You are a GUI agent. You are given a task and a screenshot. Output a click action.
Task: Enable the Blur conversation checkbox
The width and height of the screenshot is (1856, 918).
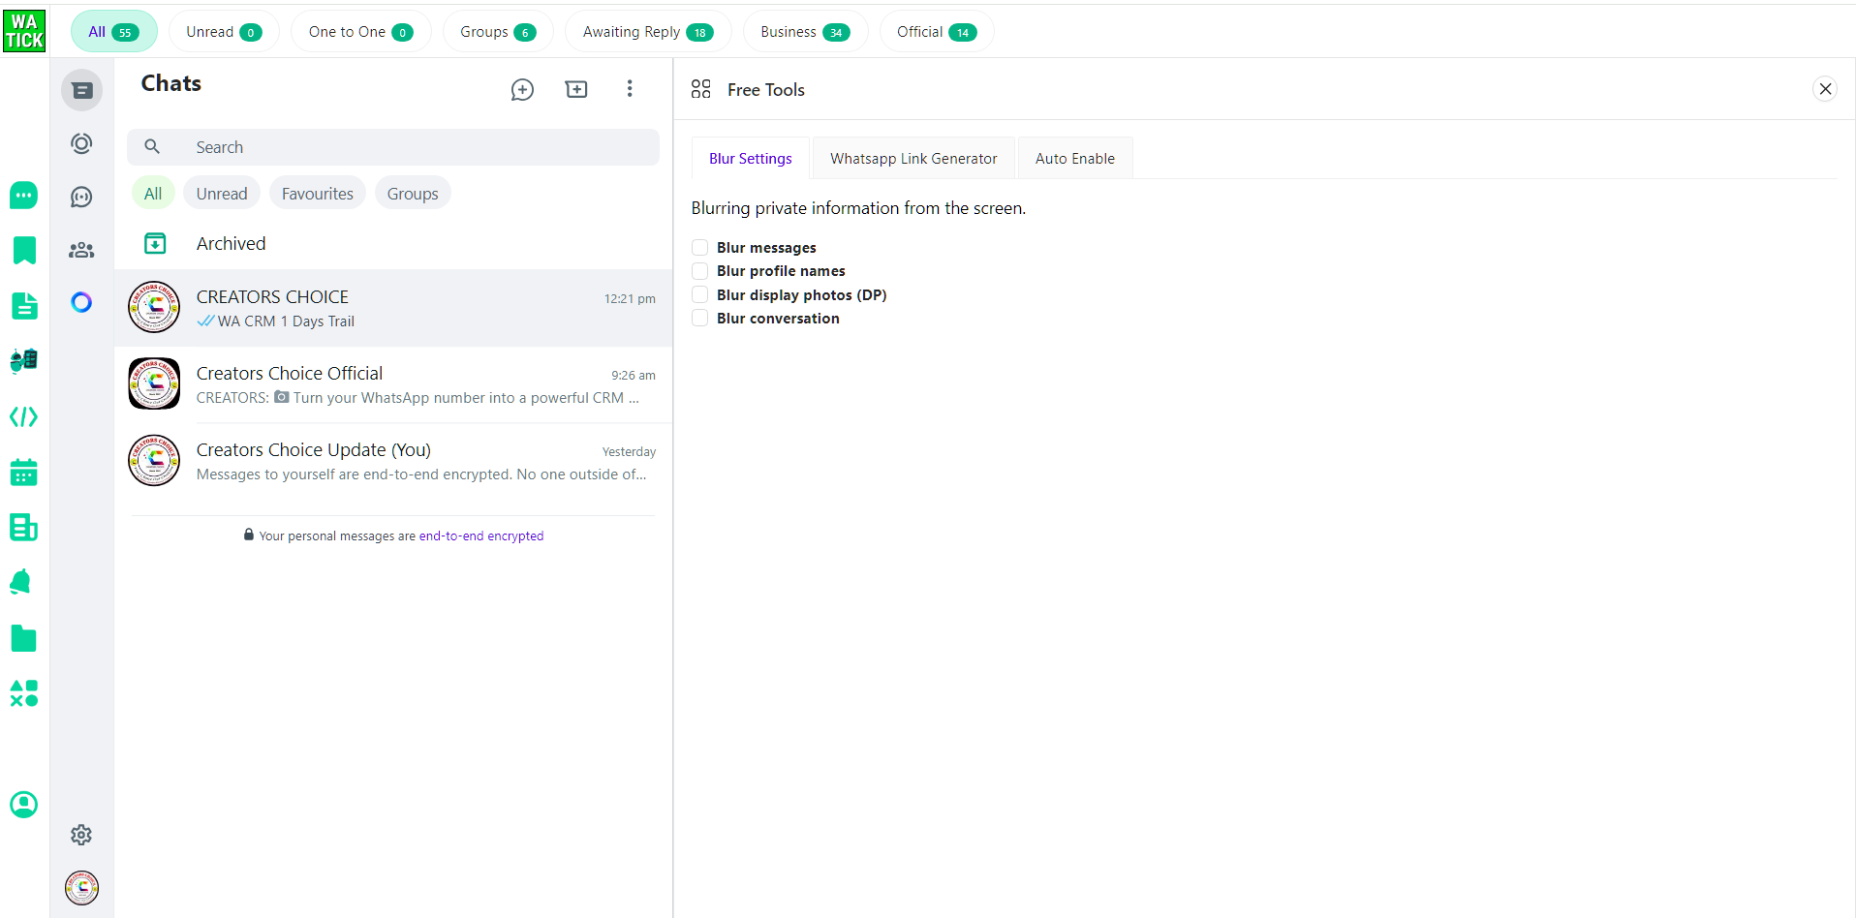(x=700, y=318)
